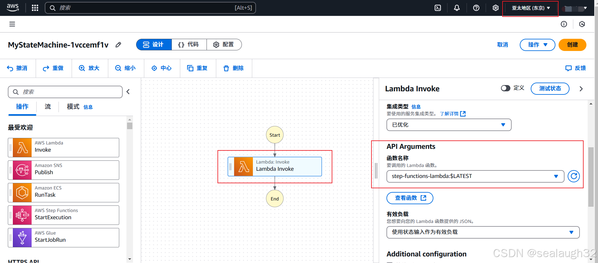Select the Patterns (模式) tab
Image resolution: width=598 pixels, height=263 pixels.
(73, 107)
